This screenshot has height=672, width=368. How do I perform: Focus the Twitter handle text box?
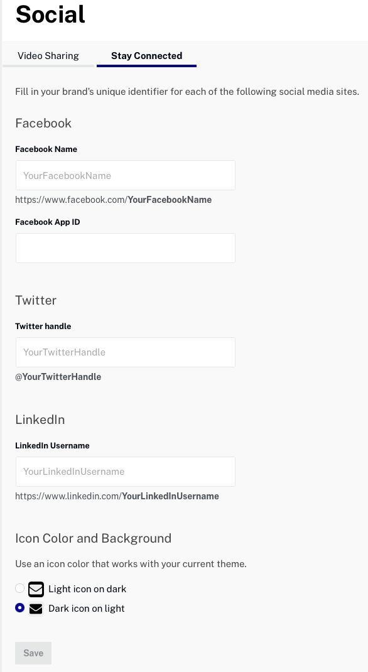126,352
